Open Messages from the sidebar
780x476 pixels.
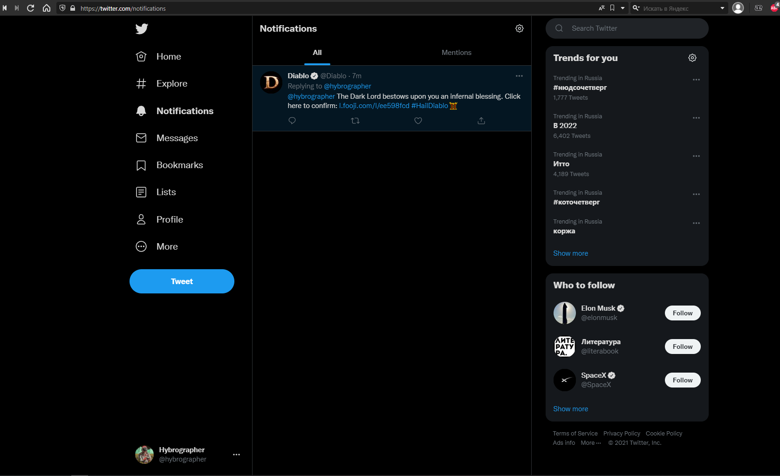(x=167, y=138)
